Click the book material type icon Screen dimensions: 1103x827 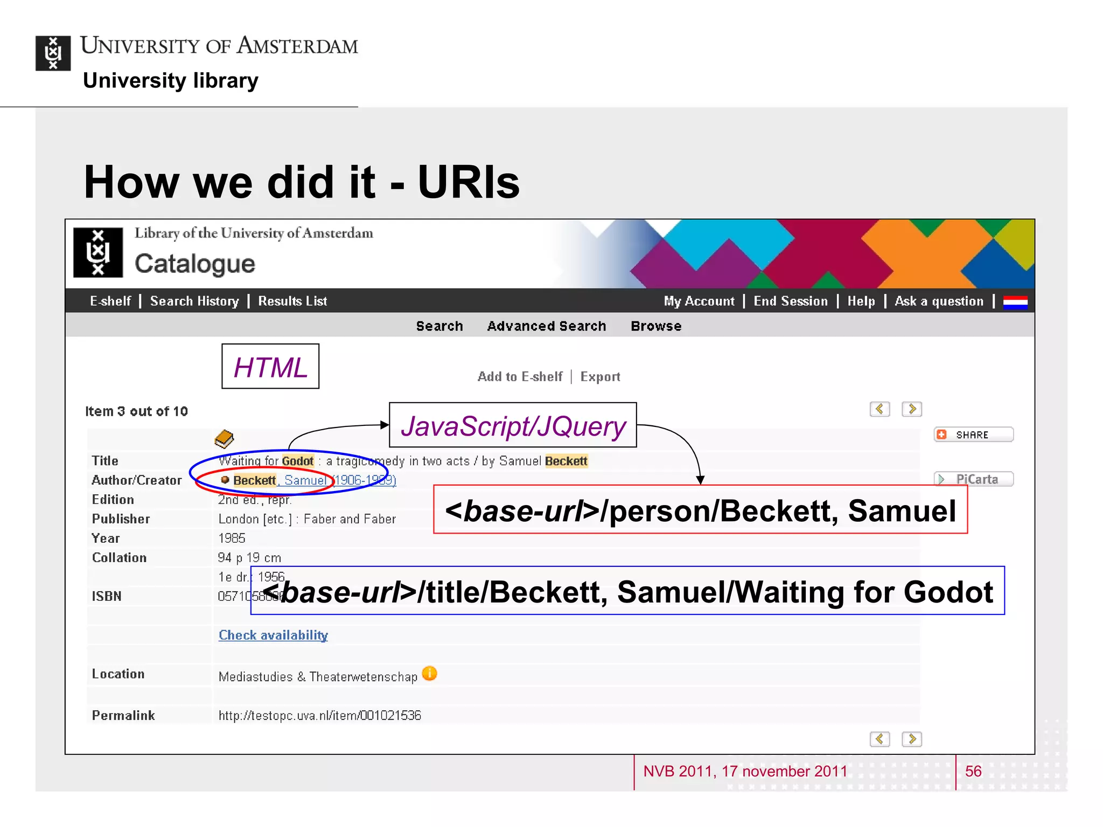tap(224, 439)
